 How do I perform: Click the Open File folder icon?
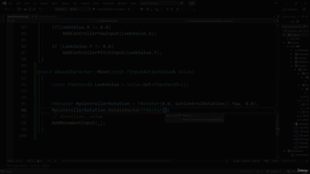click(25, 9)
